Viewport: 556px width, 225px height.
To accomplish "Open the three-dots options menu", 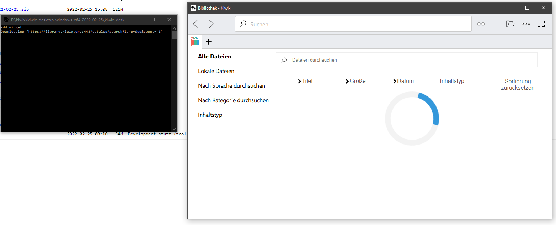I will [525, 24].
